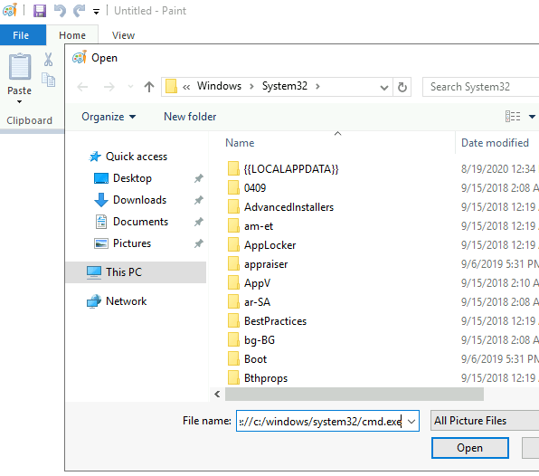Select the AdvancedInstallers folder
The image size is (539, 476).
[x=288, y=207]
